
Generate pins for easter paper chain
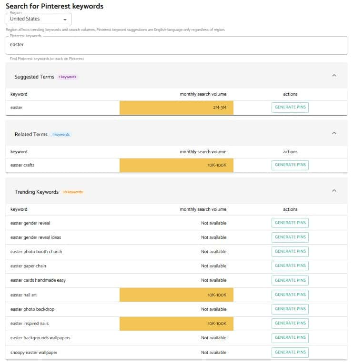pyautogui.click(x=290, y=266)
